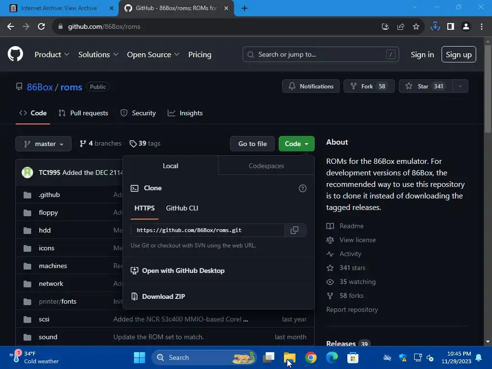Copy the HTTPS clone URL

[295, 230]
